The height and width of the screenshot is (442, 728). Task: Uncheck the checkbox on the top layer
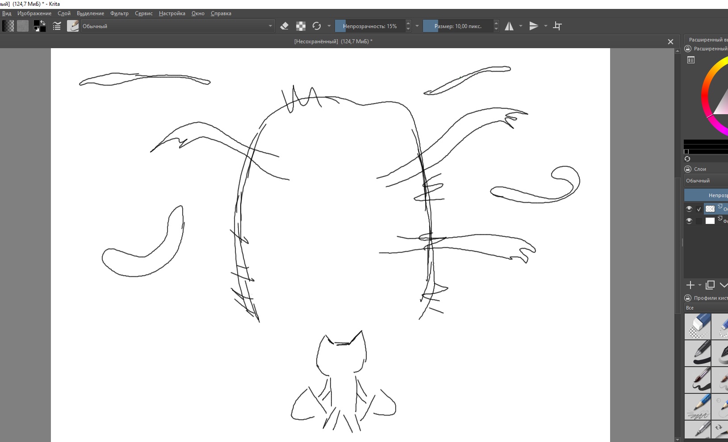coord(699,209)
